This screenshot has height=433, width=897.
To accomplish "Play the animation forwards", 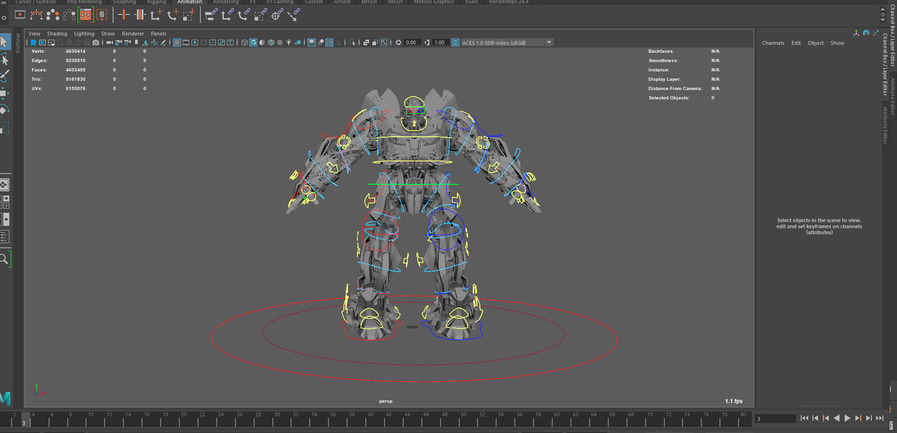I will [847, 418].
